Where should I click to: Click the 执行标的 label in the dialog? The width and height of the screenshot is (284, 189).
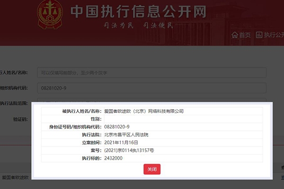pyautogui.click(x=92, y=158)
